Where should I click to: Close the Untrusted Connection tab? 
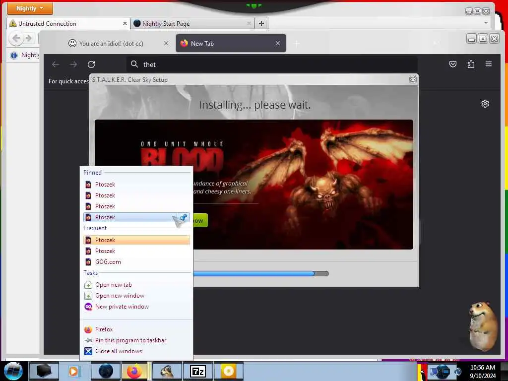coord(125,23)
